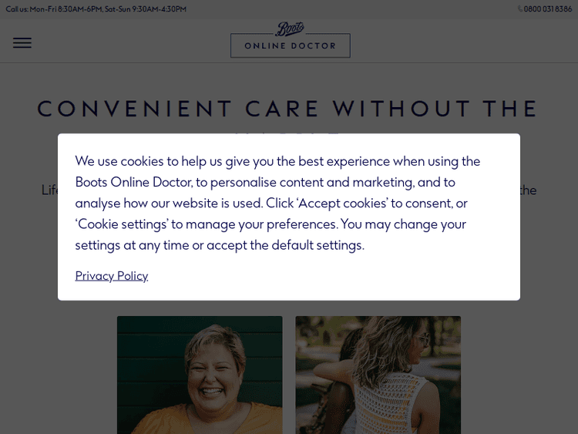Open the smiling woman in yellow photo

pos(200,375)
